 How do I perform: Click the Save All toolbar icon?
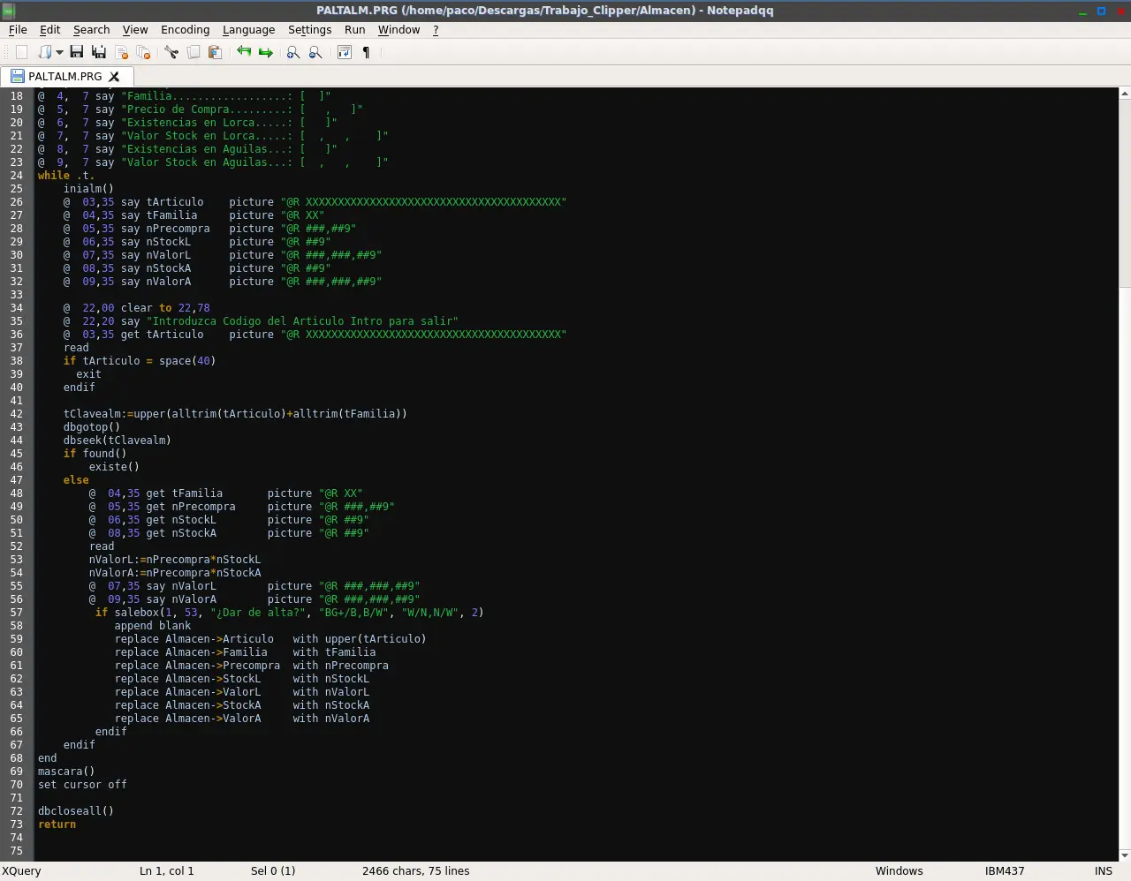[99, 52]
